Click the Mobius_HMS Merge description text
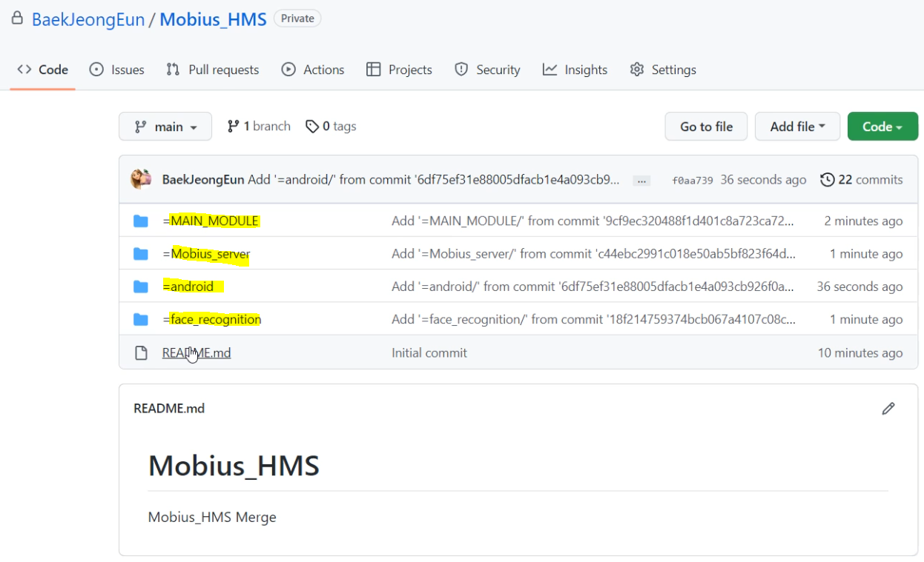The width and height of the screenshot is (924, 562). pos(212,517)
